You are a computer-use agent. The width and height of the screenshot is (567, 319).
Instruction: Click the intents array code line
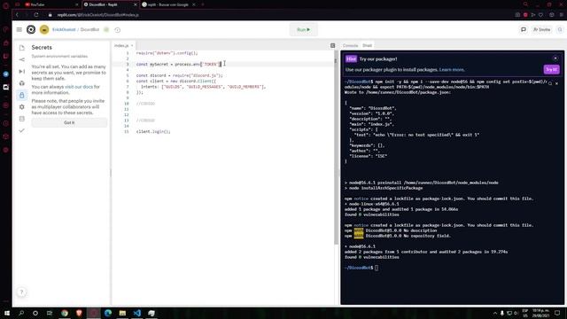coord(203,87)
